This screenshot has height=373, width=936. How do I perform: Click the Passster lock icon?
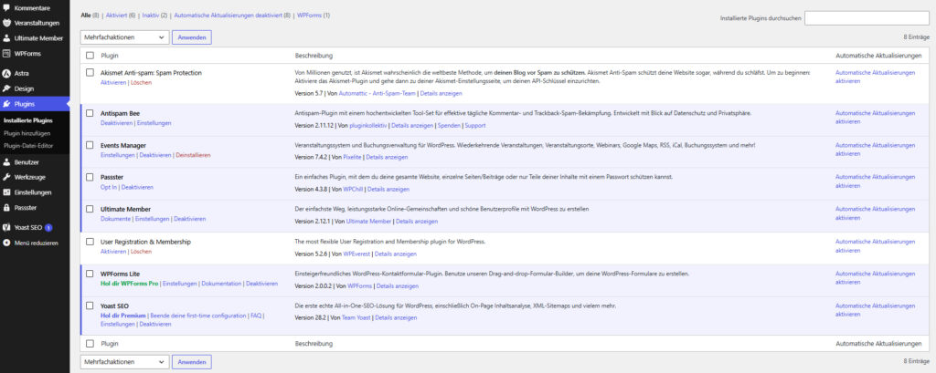click(x=6, y=208)
